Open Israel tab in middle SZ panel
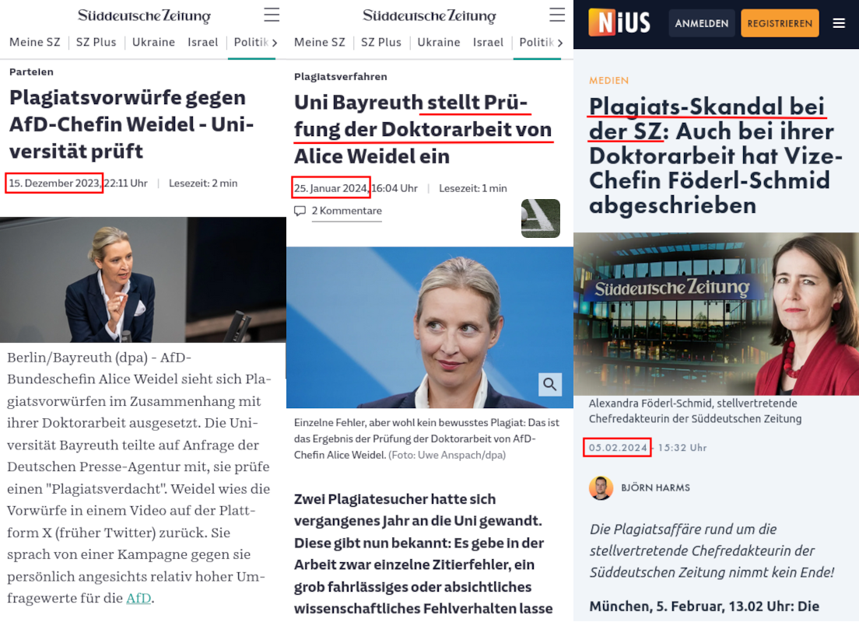 [x=488, y=42]
